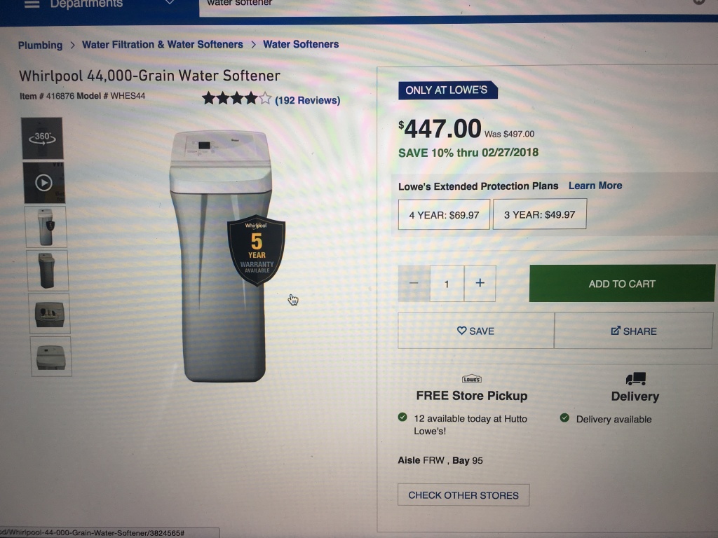718x538 pixels.
Task: Click the star rating icons
Action: click(237, 98)
